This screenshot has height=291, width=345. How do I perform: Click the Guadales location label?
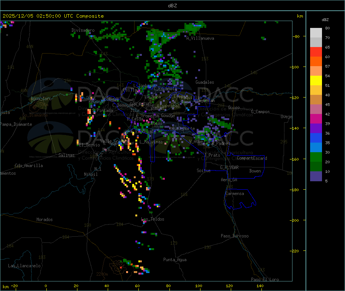[x=205, y=82]
